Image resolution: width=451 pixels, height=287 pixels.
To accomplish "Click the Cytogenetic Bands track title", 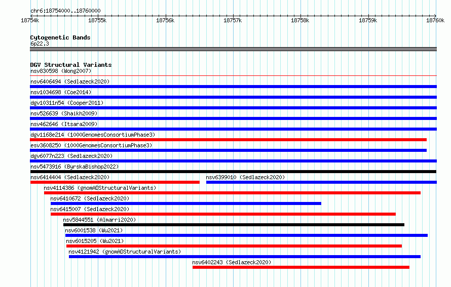I will pyautogui.click(x=60, y=37).
